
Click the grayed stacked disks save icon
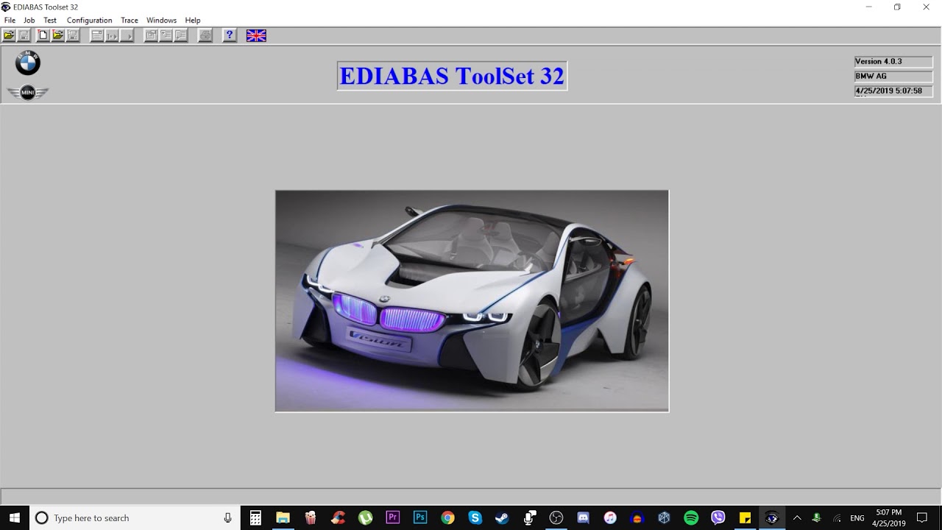click(x=73, y=35)
